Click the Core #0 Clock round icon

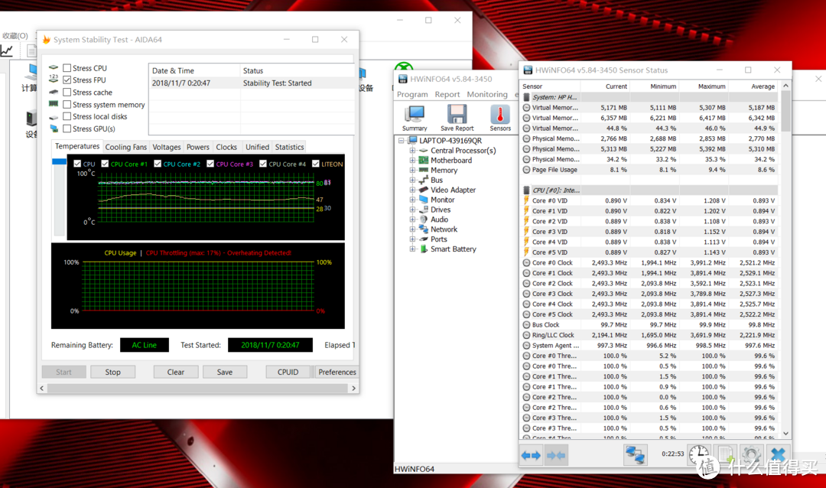click(x=525, y=262)
